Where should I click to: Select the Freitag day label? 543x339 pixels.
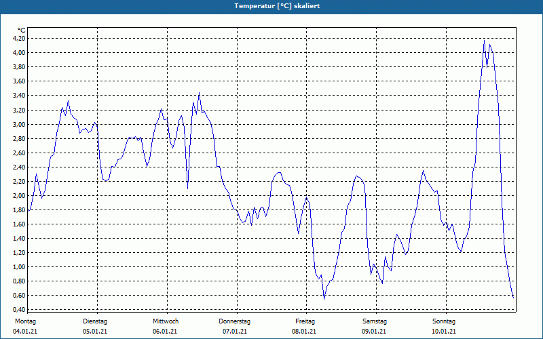[305, 321]
